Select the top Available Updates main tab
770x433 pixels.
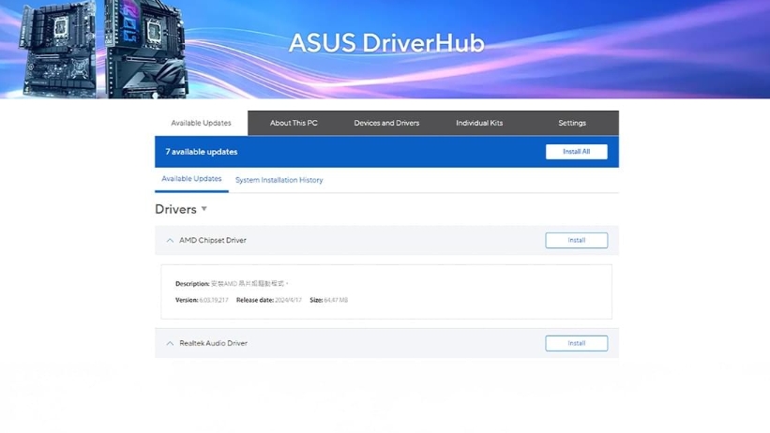(201, 123)
